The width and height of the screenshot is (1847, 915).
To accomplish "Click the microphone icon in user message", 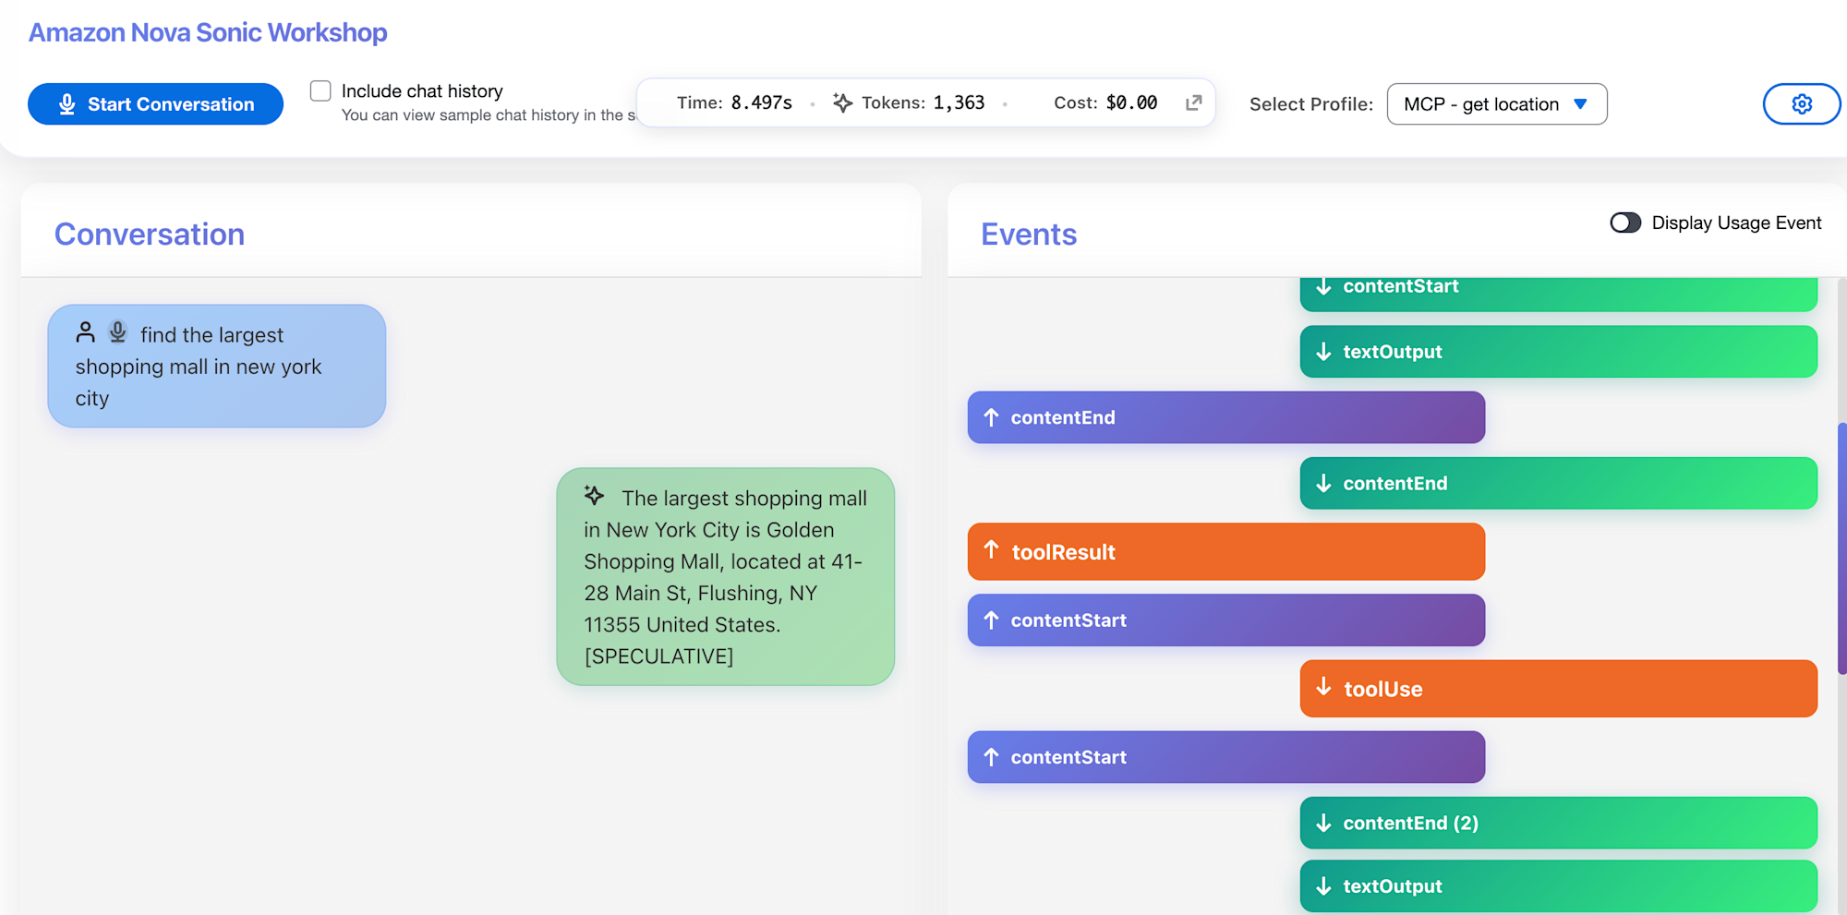I will [117, 331].
